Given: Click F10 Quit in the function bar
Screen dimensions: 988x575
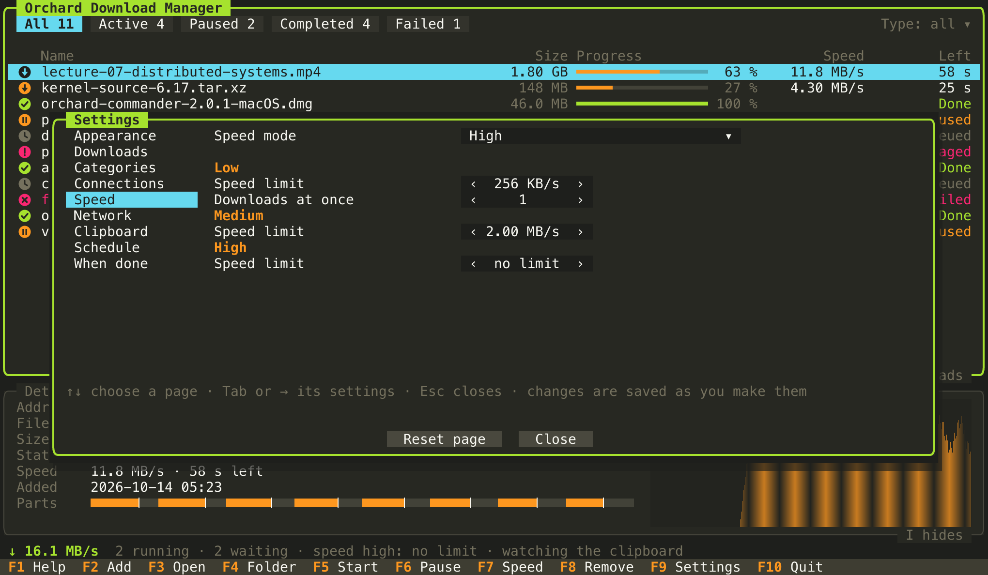Looking at the screenshot, I should coord(790,567).
